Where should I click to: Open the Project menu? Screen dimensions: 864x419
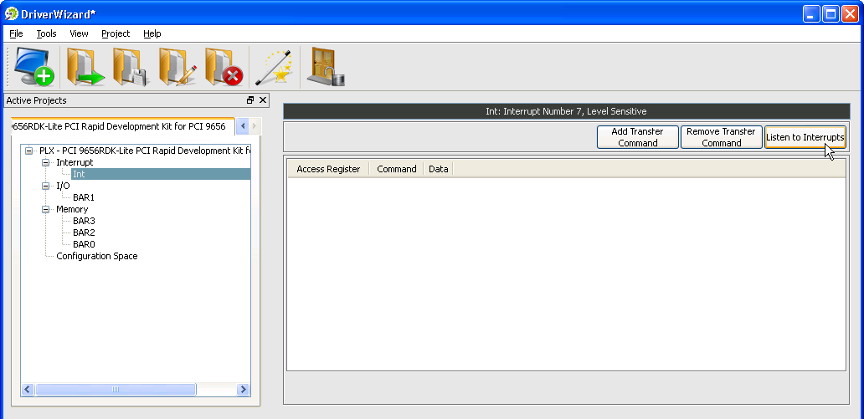[x=116, y=33]
